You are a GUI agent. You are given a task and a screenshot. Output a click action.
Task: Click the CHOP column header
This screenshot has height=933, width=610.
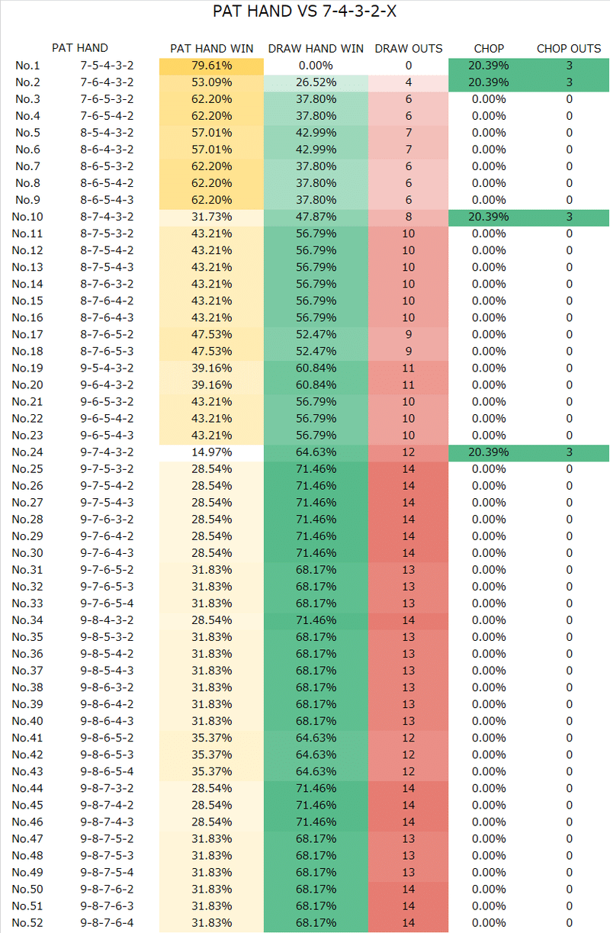(x=489, y=48)
